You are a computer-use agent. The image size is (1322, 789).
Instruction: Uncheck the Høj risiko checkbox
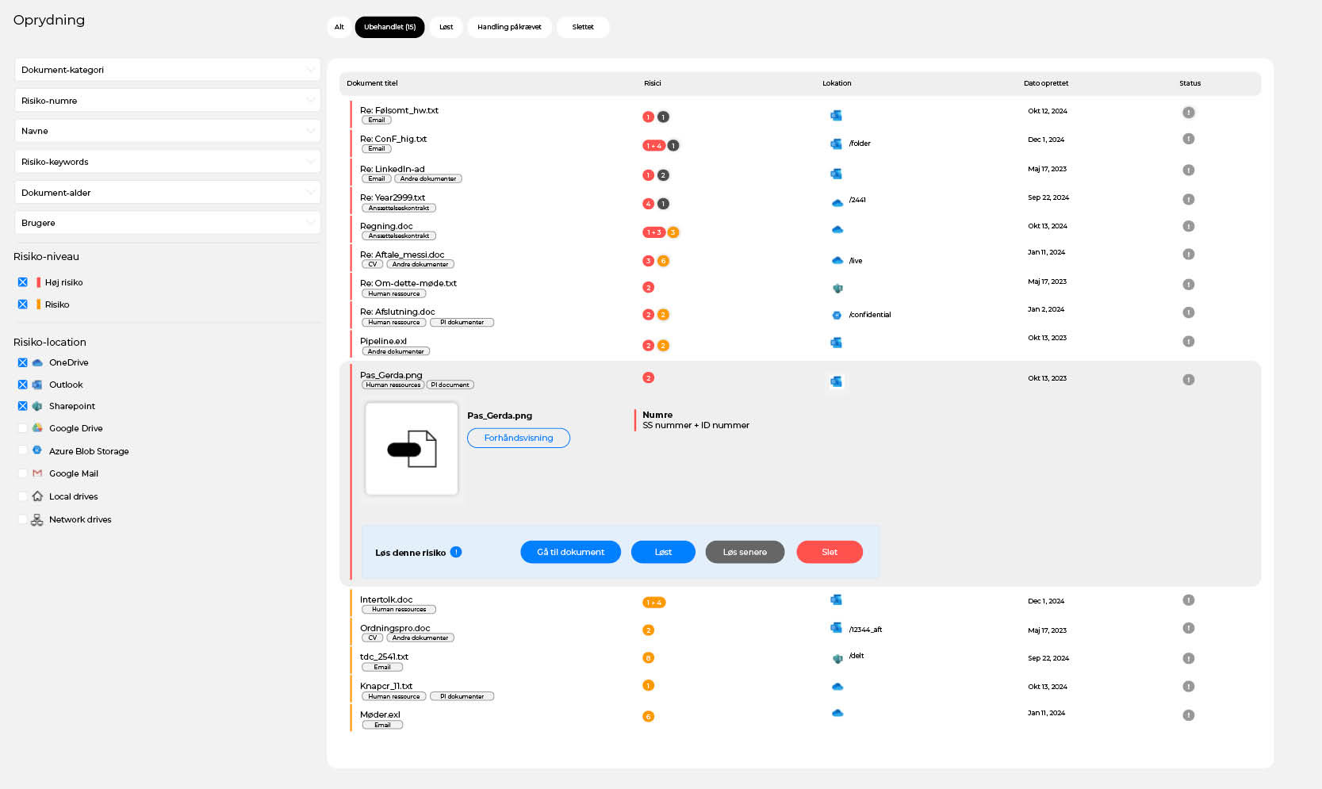point(23,282)
